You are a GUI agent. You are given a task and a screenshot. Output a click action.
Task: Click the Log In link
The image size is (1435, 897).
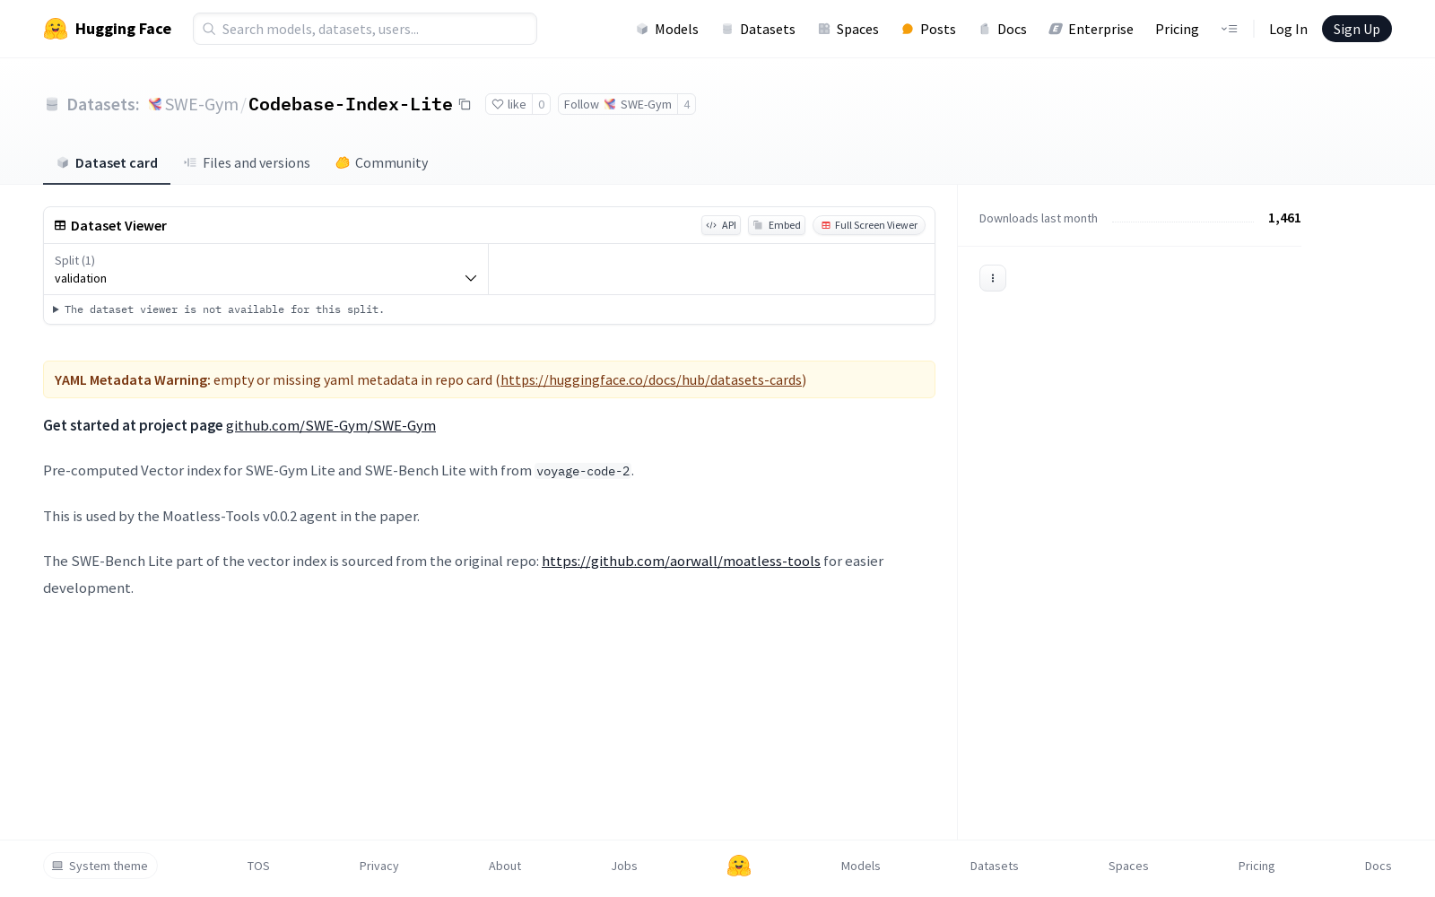pyautogui.click(x=1288, y=29)
